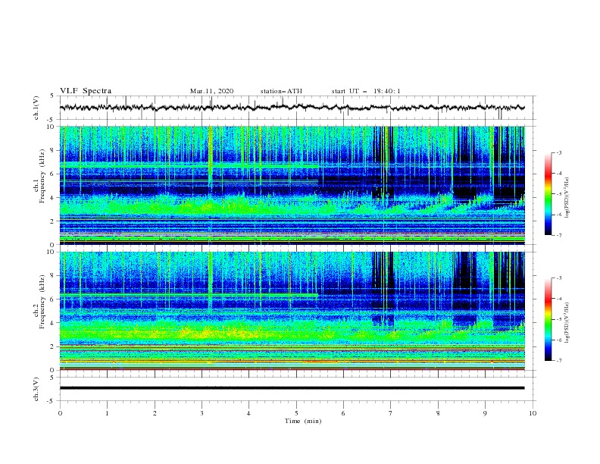Click the ch.3 flat black trace

[292, 388]
